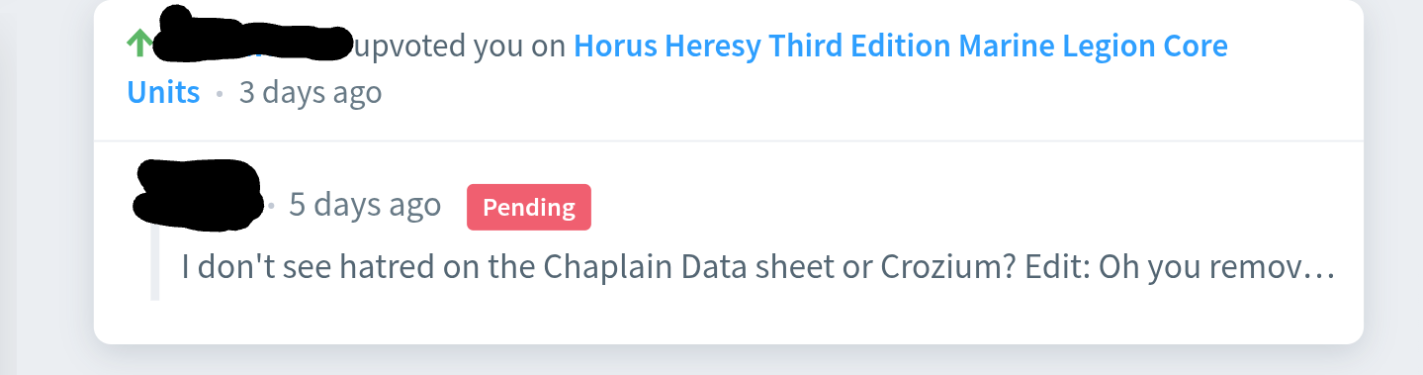Click the '3 days ago' timestamp
This screenshot has width=1423, height=375.
point(311,93)
